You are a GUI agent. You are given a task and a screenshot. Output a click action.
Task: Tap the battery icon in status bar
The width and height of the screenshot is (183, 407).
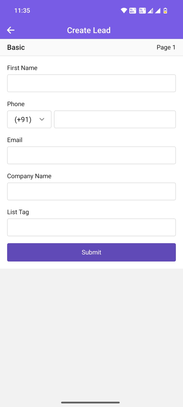click(x=165, y=11)
